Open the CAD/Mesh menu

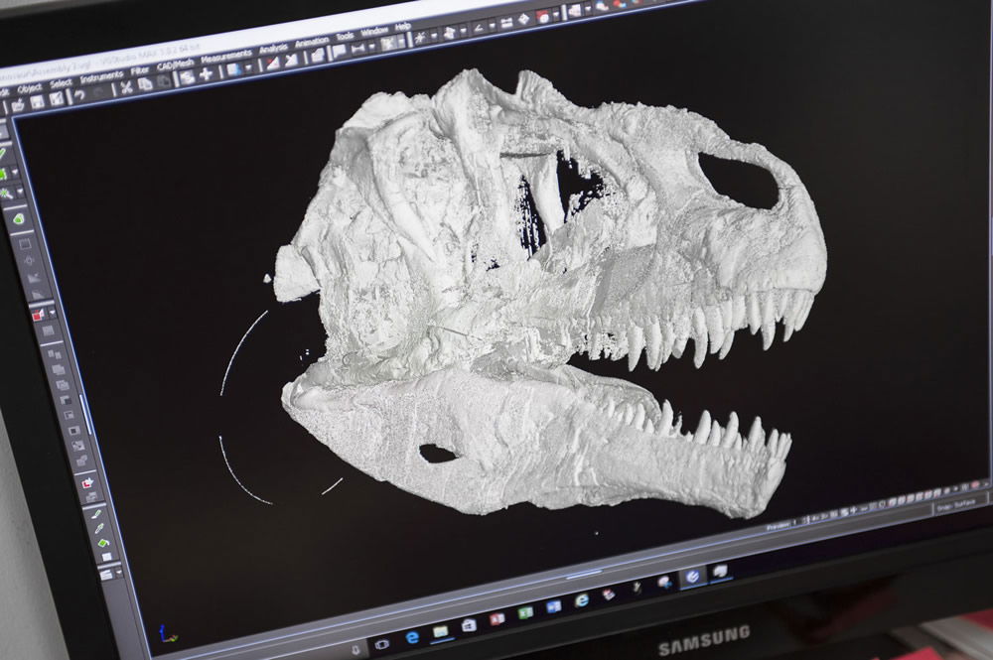[x=175, y=65]
